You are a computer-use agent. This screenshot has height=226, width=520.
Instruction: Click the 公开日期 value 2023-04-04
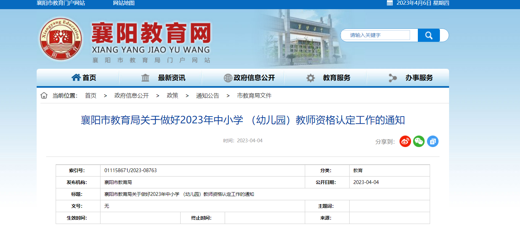click(x=366, y=182)
